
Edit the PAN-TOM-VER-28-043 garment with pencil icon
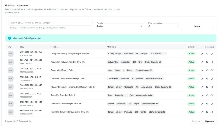pyautogui.click(x=202, y=112)
